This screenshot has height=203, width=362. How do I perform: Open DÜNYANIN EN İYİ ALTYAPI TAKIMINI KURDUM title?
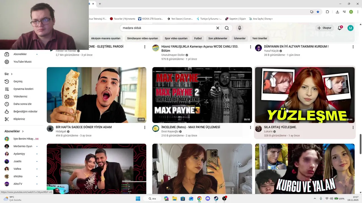[296, 47]
